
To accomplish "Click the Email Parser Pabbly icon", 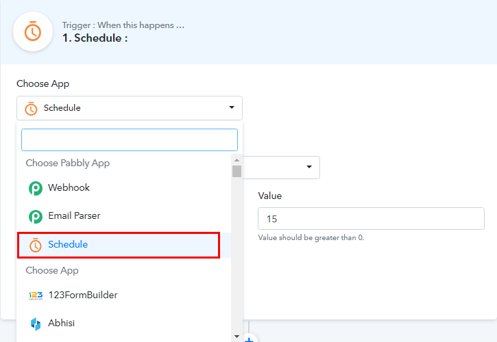I will coord(36,216).
